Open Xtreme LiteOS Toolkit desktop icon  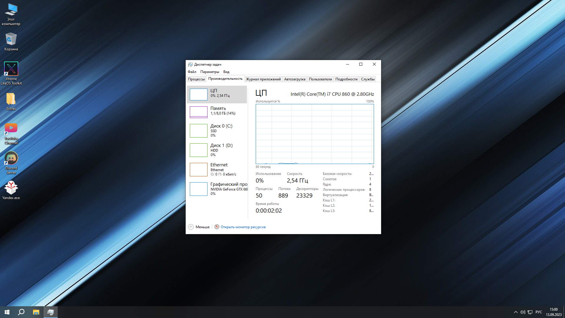(11, 69)
